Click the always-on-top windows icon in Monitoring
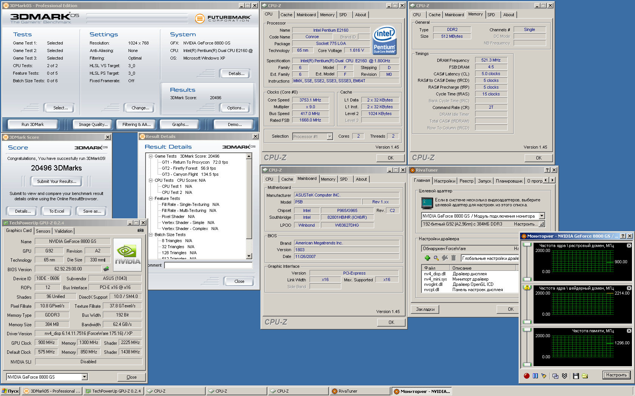The image size is (635, 396). (x=555, y=376)
